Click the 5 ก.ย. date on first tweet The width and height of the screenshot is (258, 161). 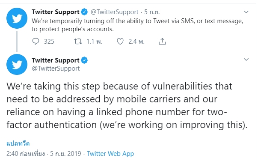[152, 12]
